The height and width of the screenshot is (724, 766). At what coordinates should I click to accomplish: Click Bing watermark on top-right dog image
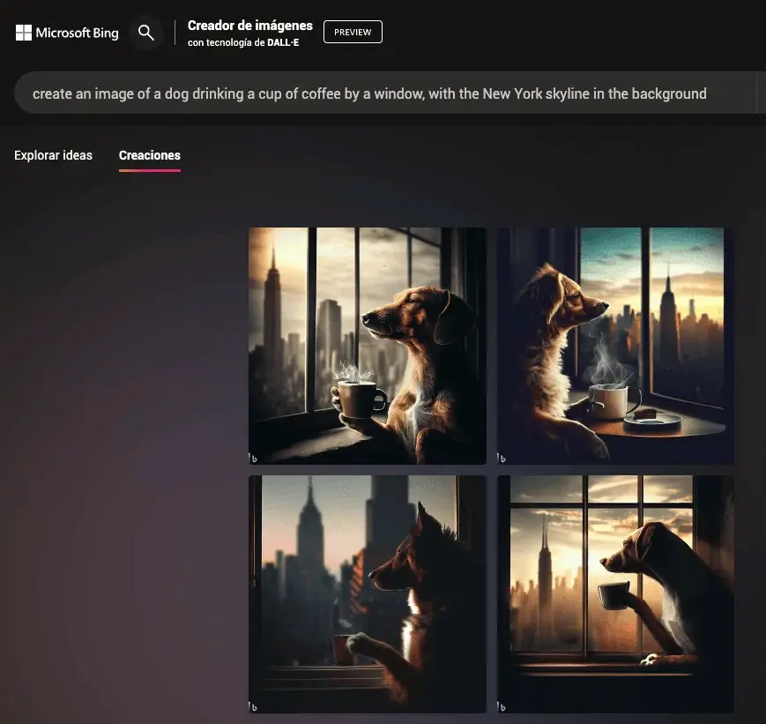point(502,458)
